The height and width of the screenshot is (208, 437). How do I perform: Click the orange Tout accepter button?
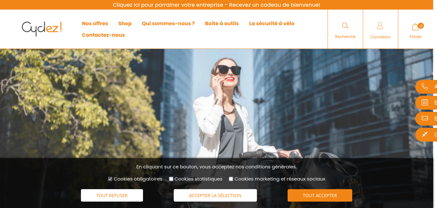pyautogui.click(x=320, y=196)
